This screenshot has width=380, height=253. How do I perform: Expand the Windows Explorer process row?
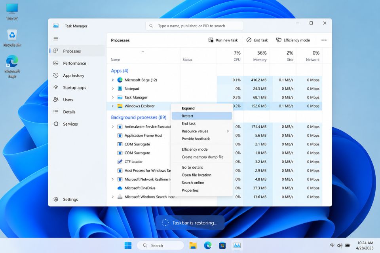113,106
